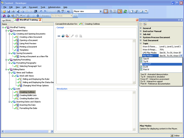Image resolution: width=184 pixels, height=138 pixels.
Task: Click the Open folder toolbar icon
Action: point(4,11)
